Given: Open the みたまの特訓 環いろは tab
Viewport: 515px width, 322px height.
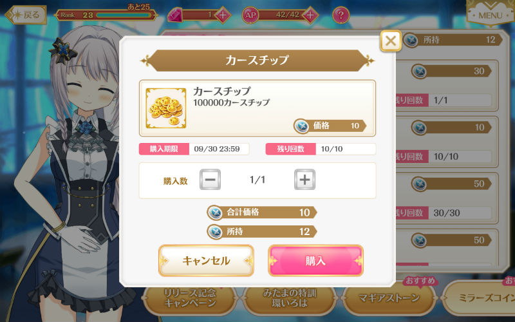Looking at the screenshot, I should pos(289,298).
